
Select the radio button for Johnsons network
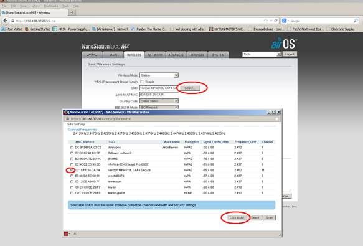click(72, 148)
